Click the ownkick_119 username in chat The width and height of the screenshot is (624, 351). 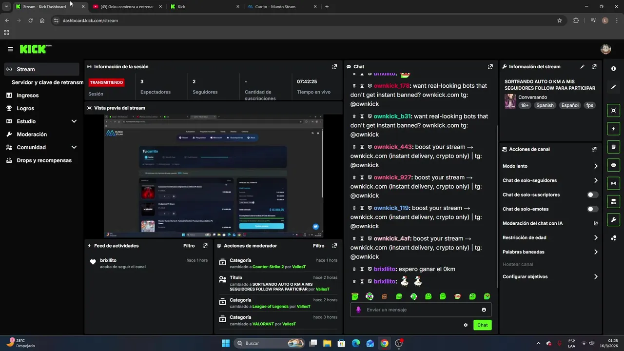tap(391, 208)
